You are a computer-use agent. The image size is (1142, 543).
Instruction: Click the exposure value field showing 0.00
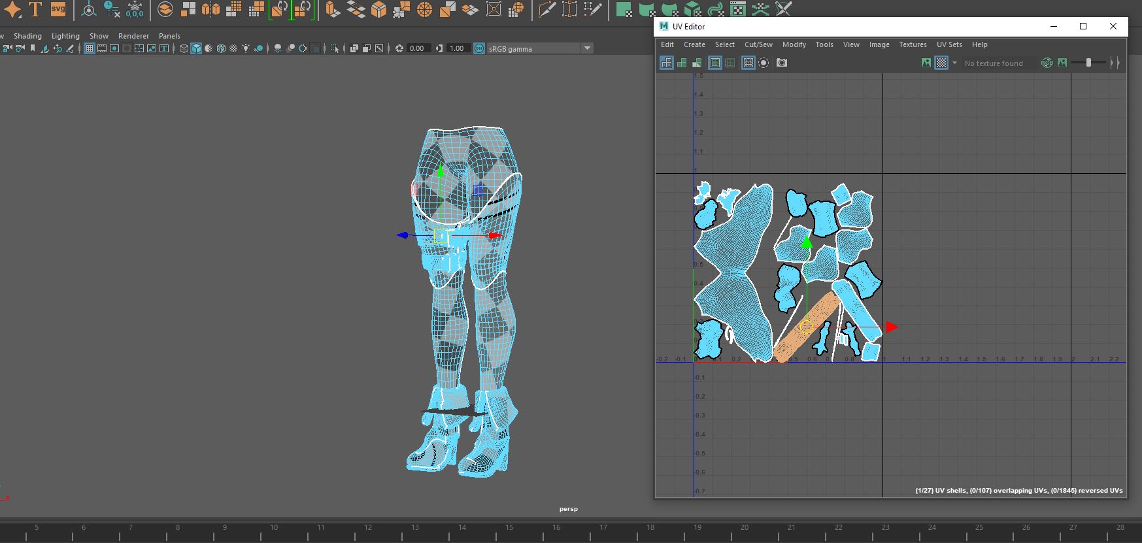417,48
